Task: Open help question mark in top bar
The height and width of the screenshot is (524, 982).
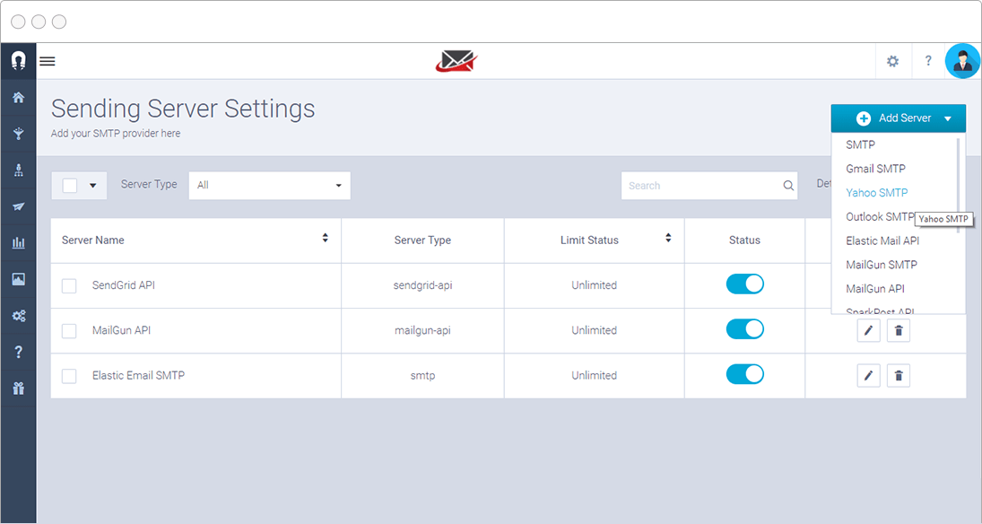Action: [928, 61]
